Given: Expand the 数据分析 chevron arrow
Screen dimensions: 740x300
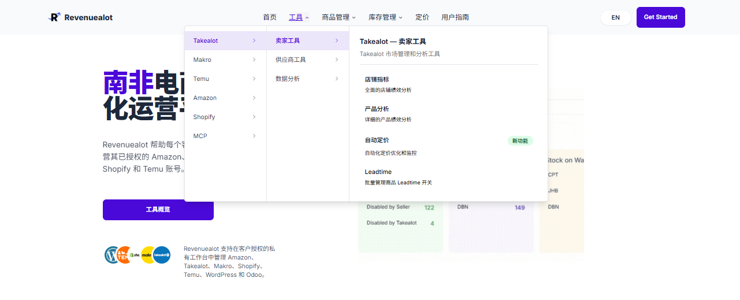Looking at the screenshot, I should point(337,79).
